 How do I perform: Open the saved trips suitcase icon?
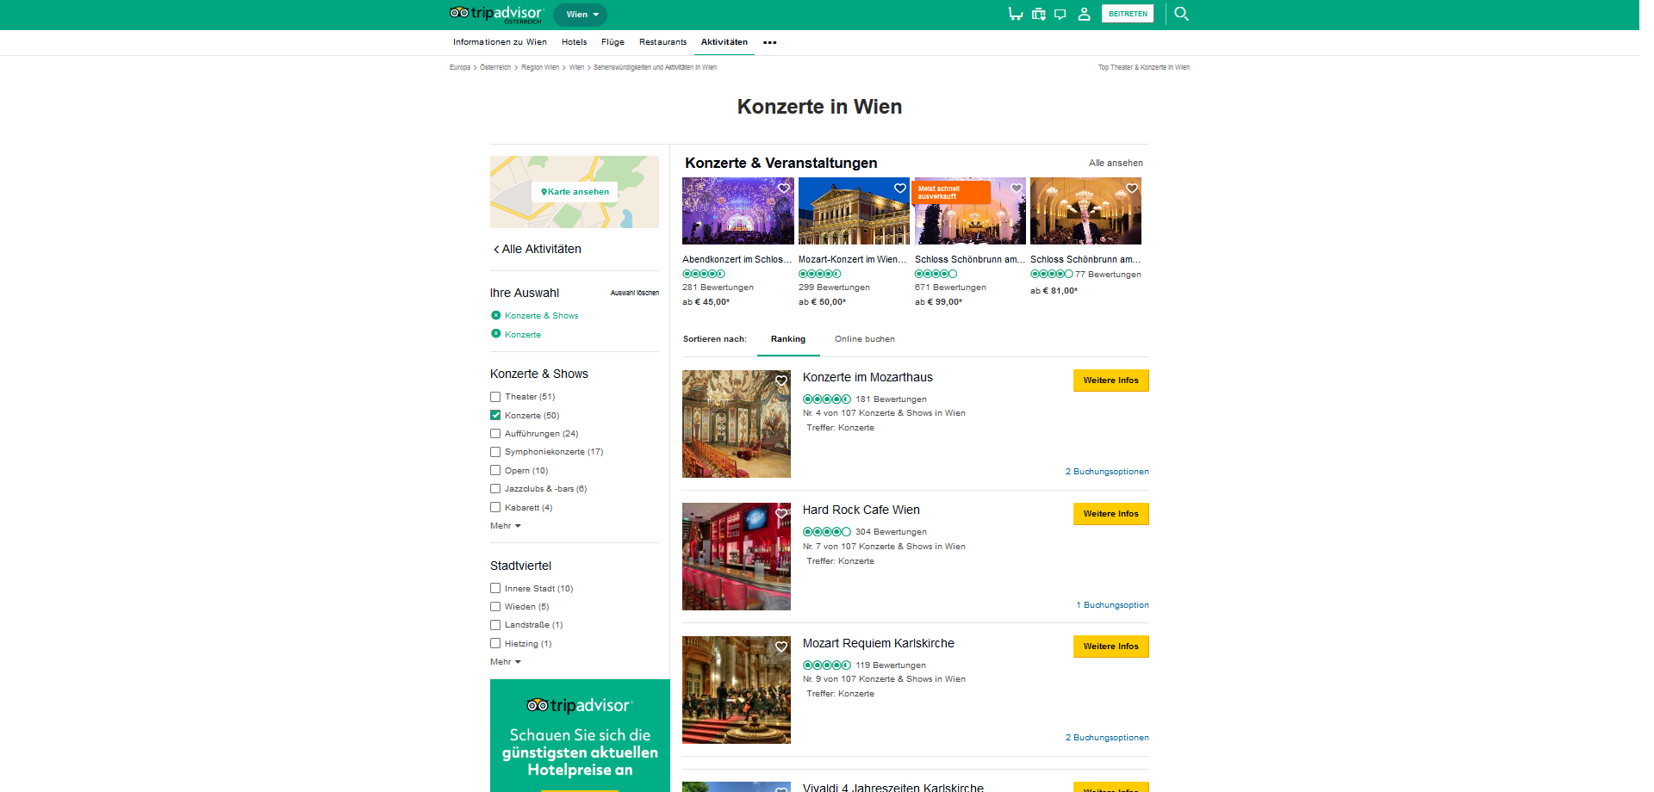tap(1038, 14)
